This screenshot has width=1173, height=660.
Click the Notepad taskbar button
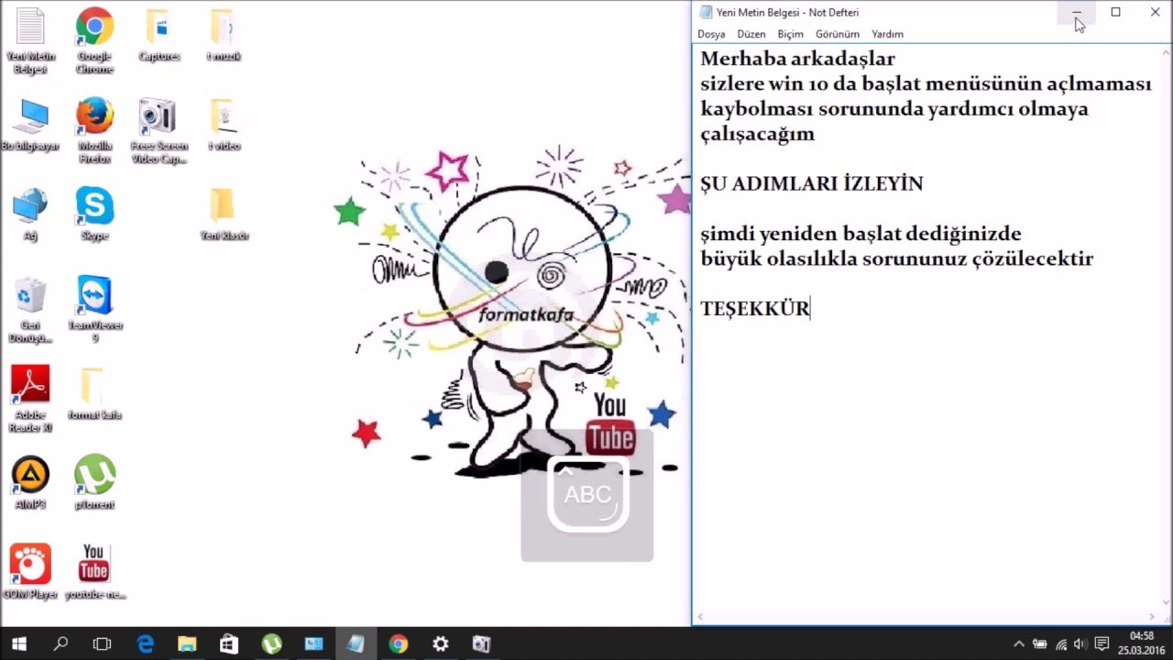tap(356, 644)
